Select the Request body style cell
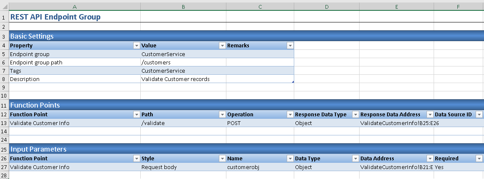The width and height of the screenshot is (484, 179). (x=183, y=167)
